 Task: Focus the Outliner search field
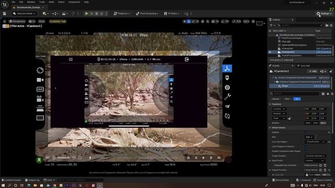[300, 26]
